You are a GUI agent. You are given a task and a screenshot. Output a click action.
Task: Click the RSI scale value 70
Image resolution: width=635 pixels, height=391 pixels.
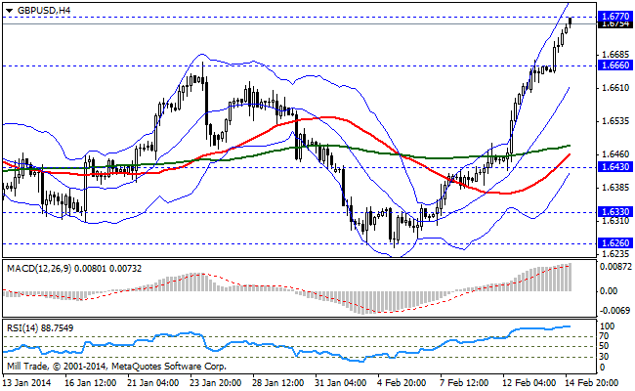(x=604, y=336)
